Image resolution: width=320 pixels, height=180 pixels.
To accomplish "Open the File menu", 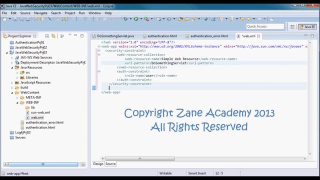I will click(4, 13).
